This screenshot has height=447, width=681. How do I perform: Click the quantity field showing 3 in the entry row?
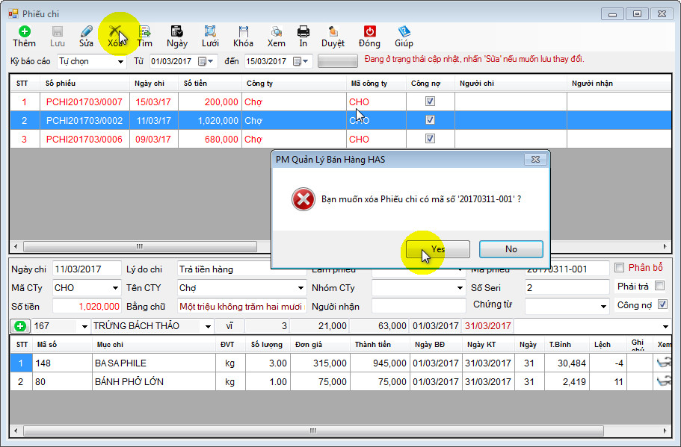click(x=267, y=326)
